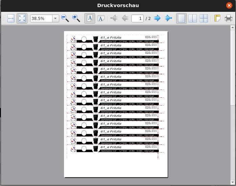Click the printer icon to print
Image resolution: width=236 pixels, height=186 pixels.
pos(229,18)
